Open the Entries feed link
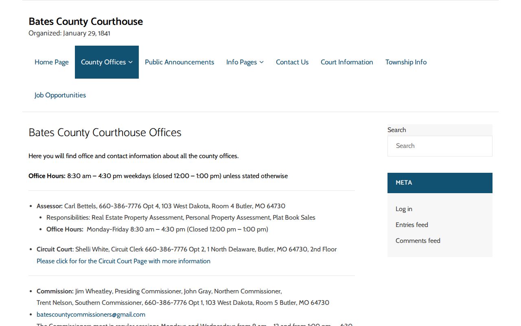Viewport: 521px width, 326px height. click(412, 225)
